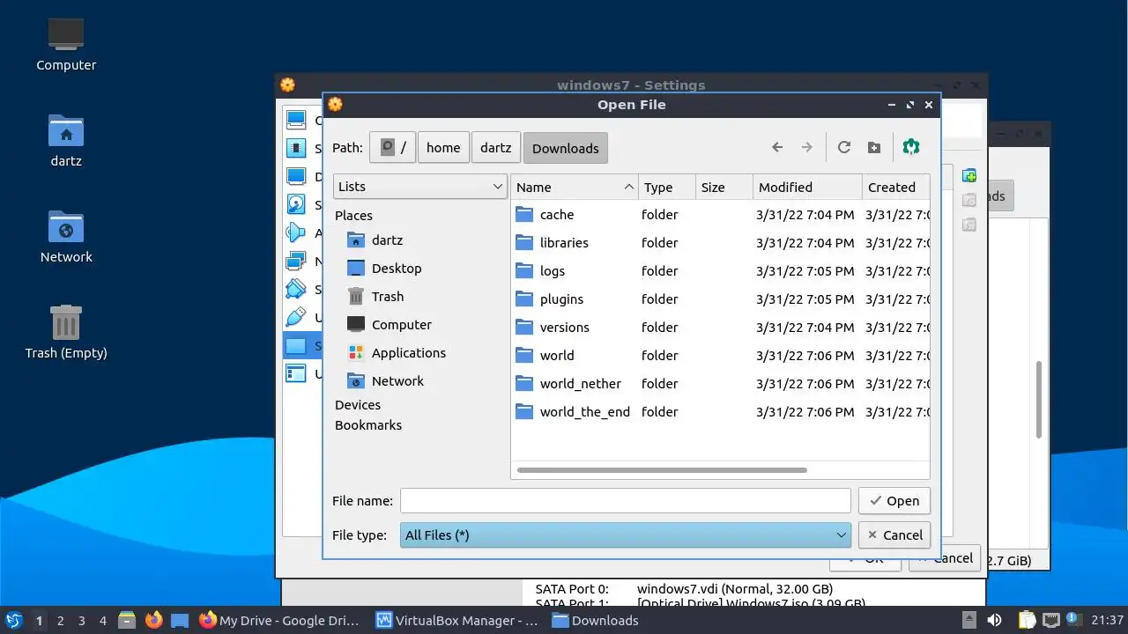Go back using the left arrow in Open File
This screenshot has height=634, width=1128.
coord(776,148)
